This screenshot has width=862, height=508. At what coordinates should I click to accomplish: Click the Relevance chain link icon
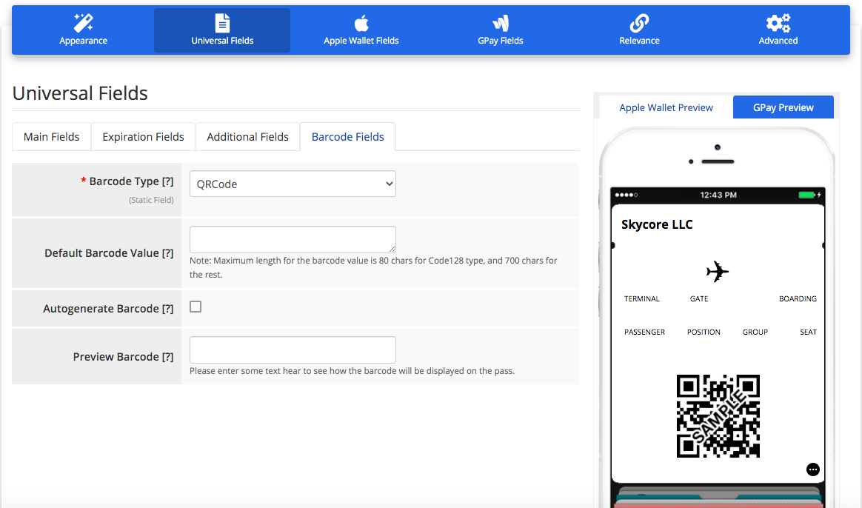(x=639, y=23)
